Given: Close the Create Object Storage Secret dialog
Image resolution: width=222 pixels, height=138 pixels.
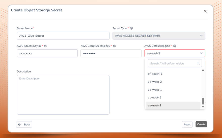Looking at the screenshot, I should (x=205, y=11).
